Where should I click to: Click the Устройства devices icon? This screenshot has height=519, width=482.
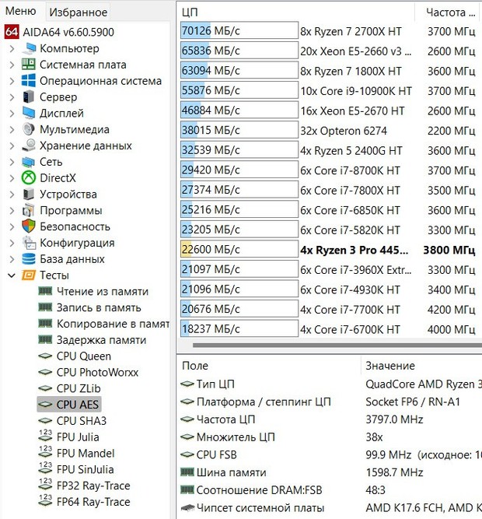coord(29,195)
